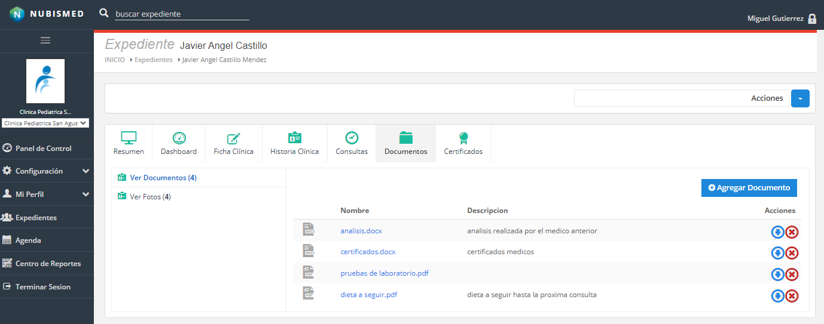Click the Javier Angel Castillo Mendez breadcrumb
The height and width of the screenshot is (324, 824).
pos(224,60)
